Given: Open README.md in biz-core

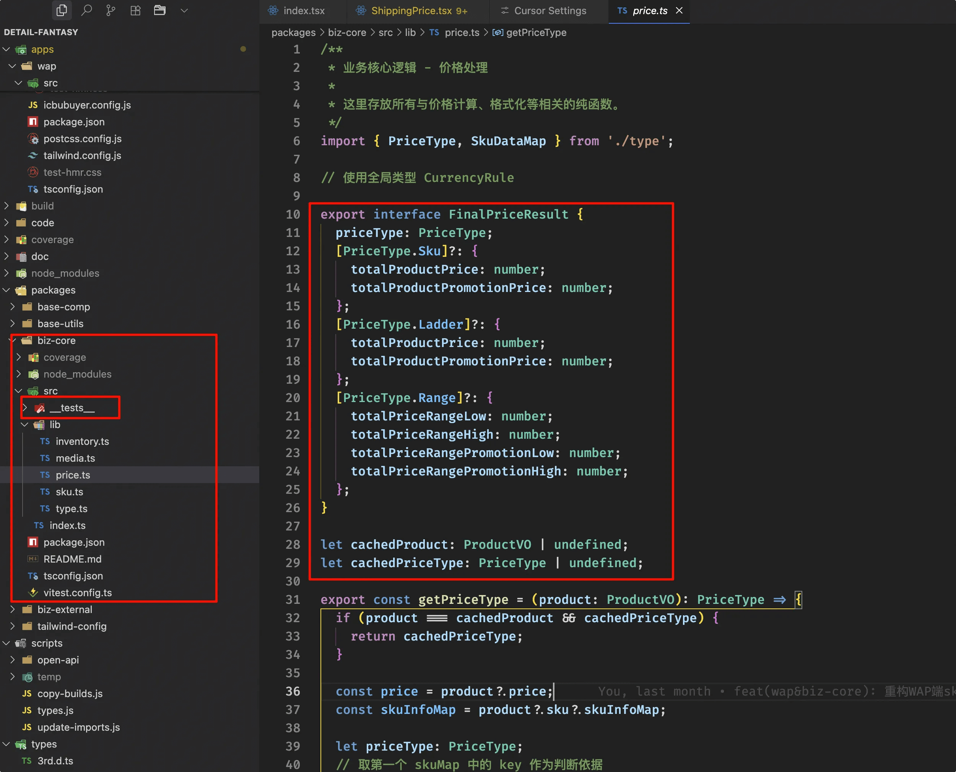Looking at the screenshot, I should click(73, 559).
